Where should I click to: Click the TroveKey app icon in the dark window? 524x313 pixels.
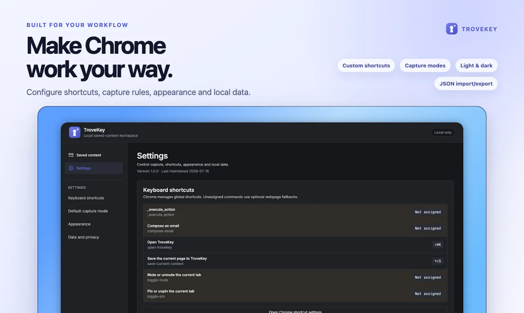(x=75, y=132)
